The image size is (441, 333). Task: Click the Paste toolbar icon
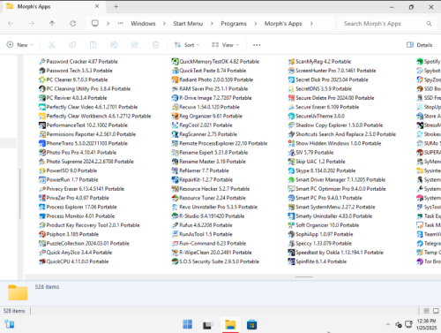tap(93, 45)
